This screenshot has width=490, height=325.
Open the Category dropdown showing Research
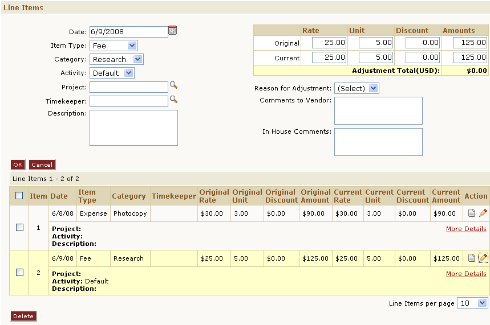tap(116, 59)
